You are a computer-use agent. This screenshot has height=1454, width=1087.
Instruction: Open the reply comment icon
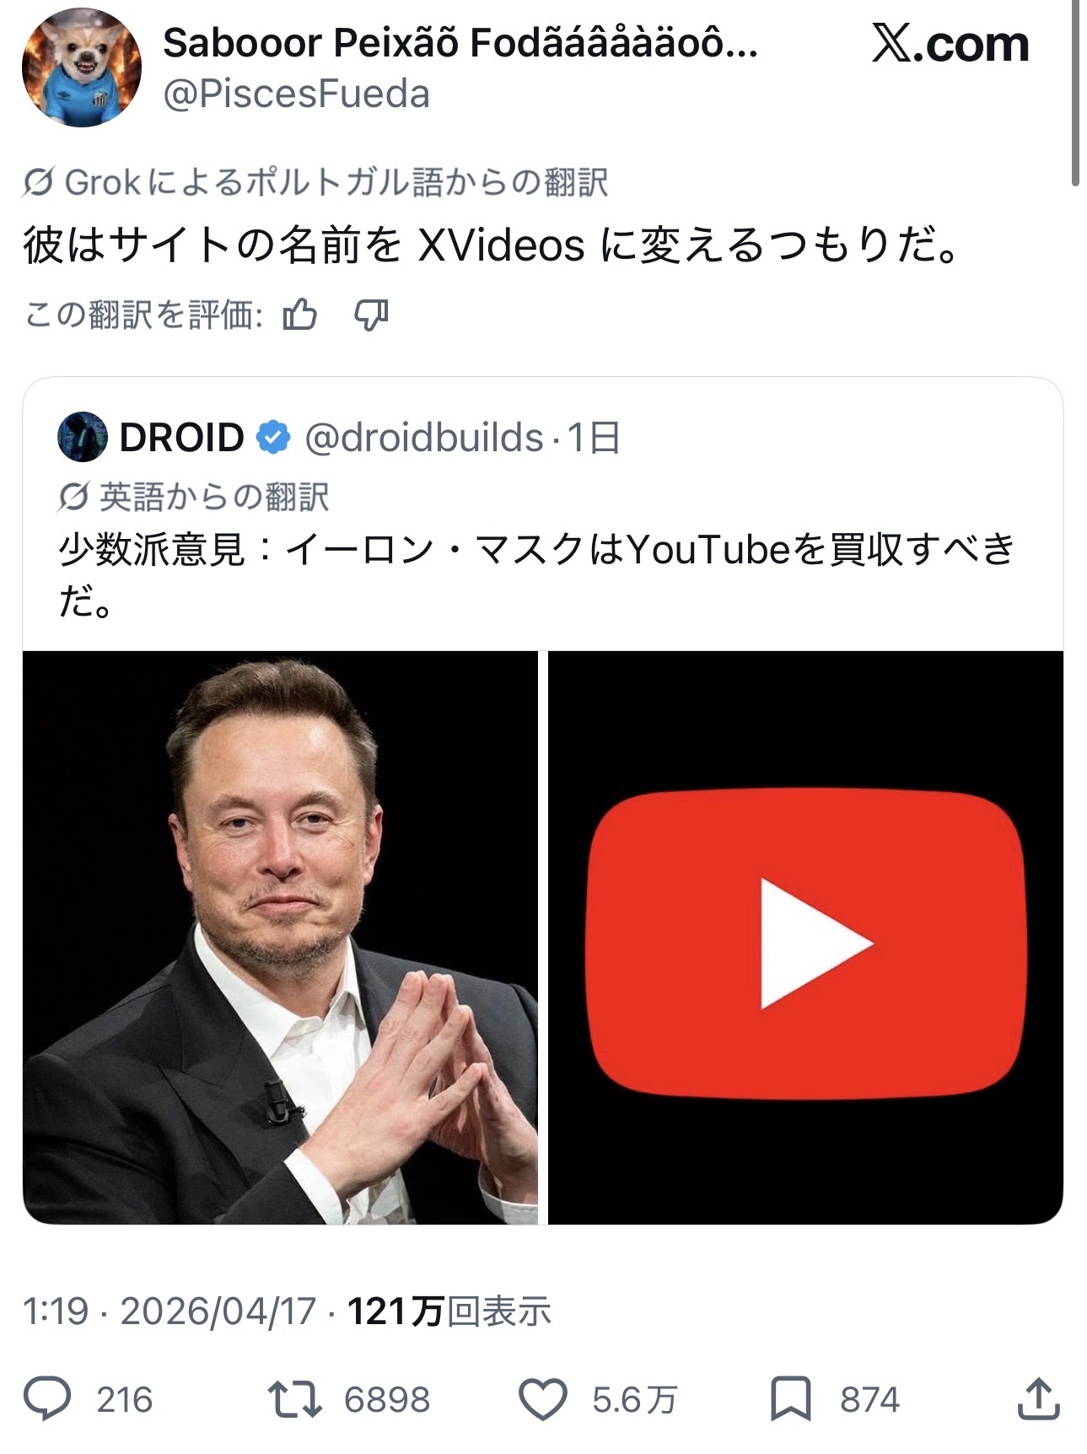47,1400
